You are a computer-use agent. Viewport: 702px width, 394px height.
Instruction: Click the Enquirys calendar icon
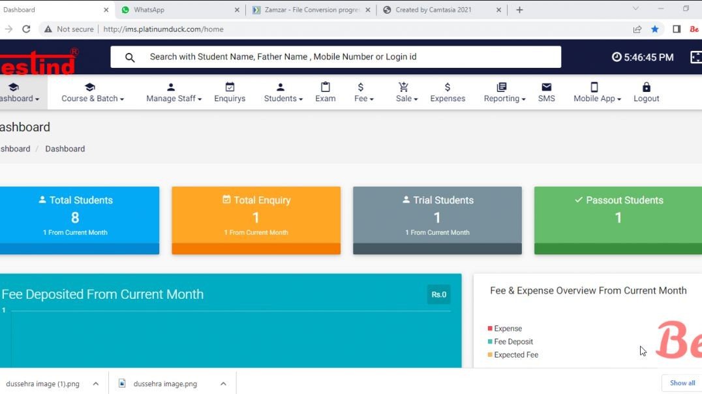pyautogui.click(x=229, y=85)
